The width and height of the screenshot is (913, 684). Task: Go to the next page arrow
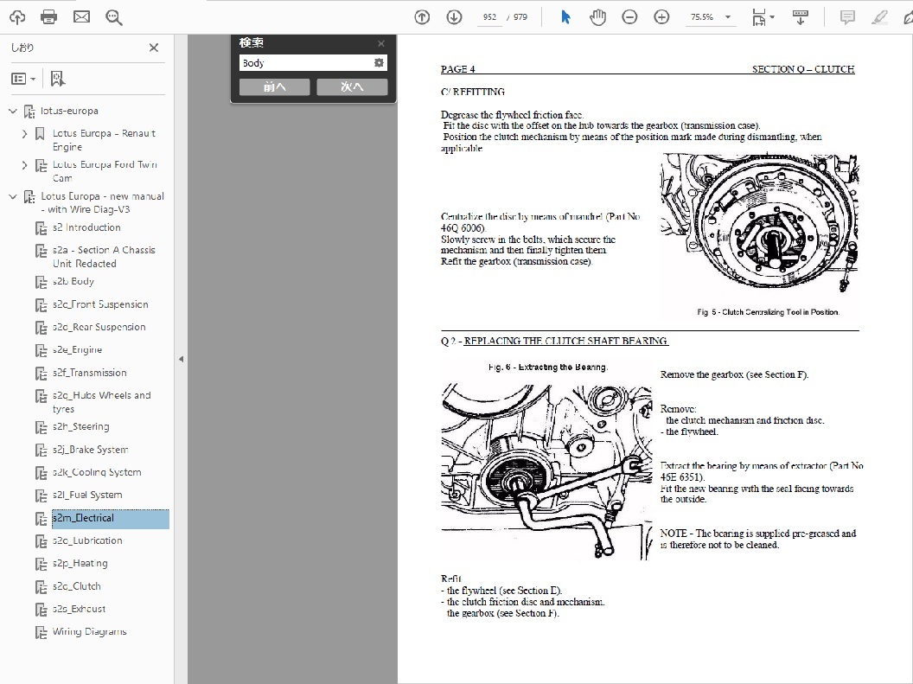[454, 17]
